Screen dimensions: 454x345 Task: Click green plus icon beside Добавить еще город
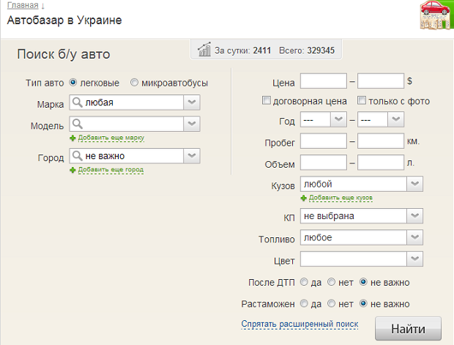72,170
